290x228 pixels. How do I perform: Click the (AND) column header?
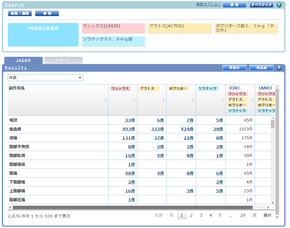coord(265,88)
